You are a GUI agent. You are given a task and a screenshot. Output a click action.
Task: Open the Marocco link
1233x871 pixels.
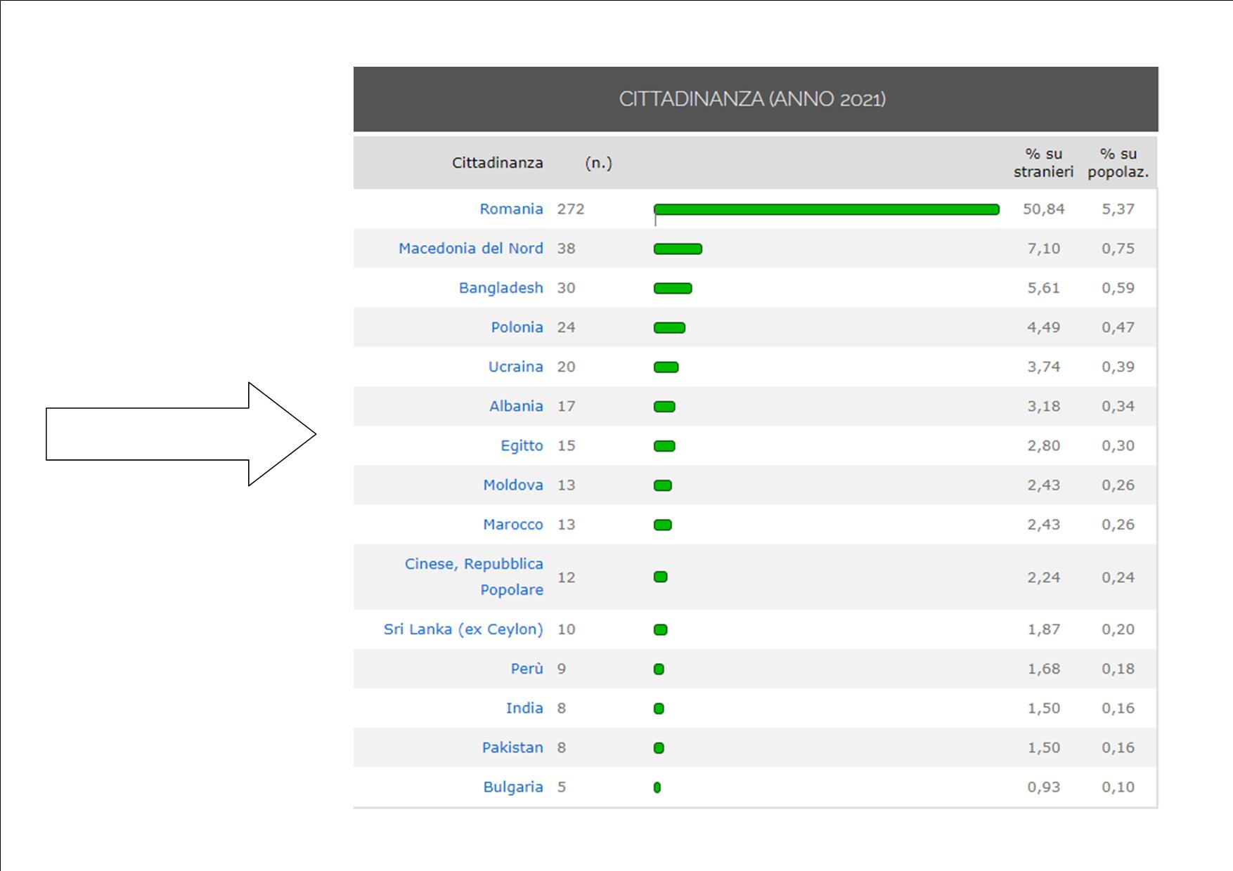click(512, 524)
